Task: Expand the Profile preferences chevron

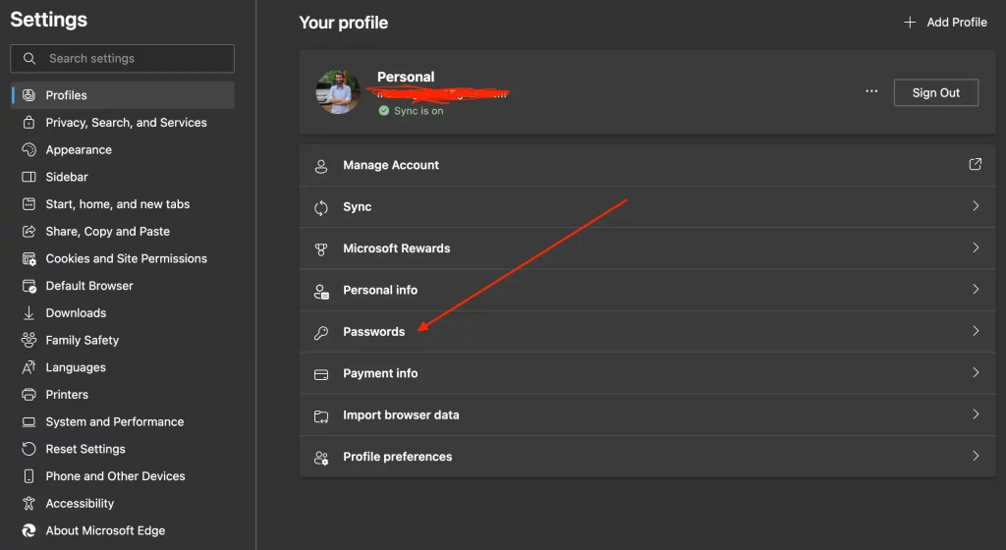Action: [x=976, y=456]
